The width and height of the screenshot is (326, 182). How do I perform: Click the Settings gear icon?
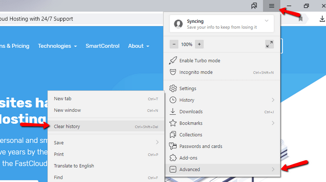173,89
